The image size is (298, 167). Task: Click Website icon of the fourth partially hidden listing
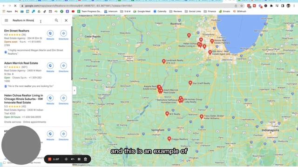coord(50,134)
